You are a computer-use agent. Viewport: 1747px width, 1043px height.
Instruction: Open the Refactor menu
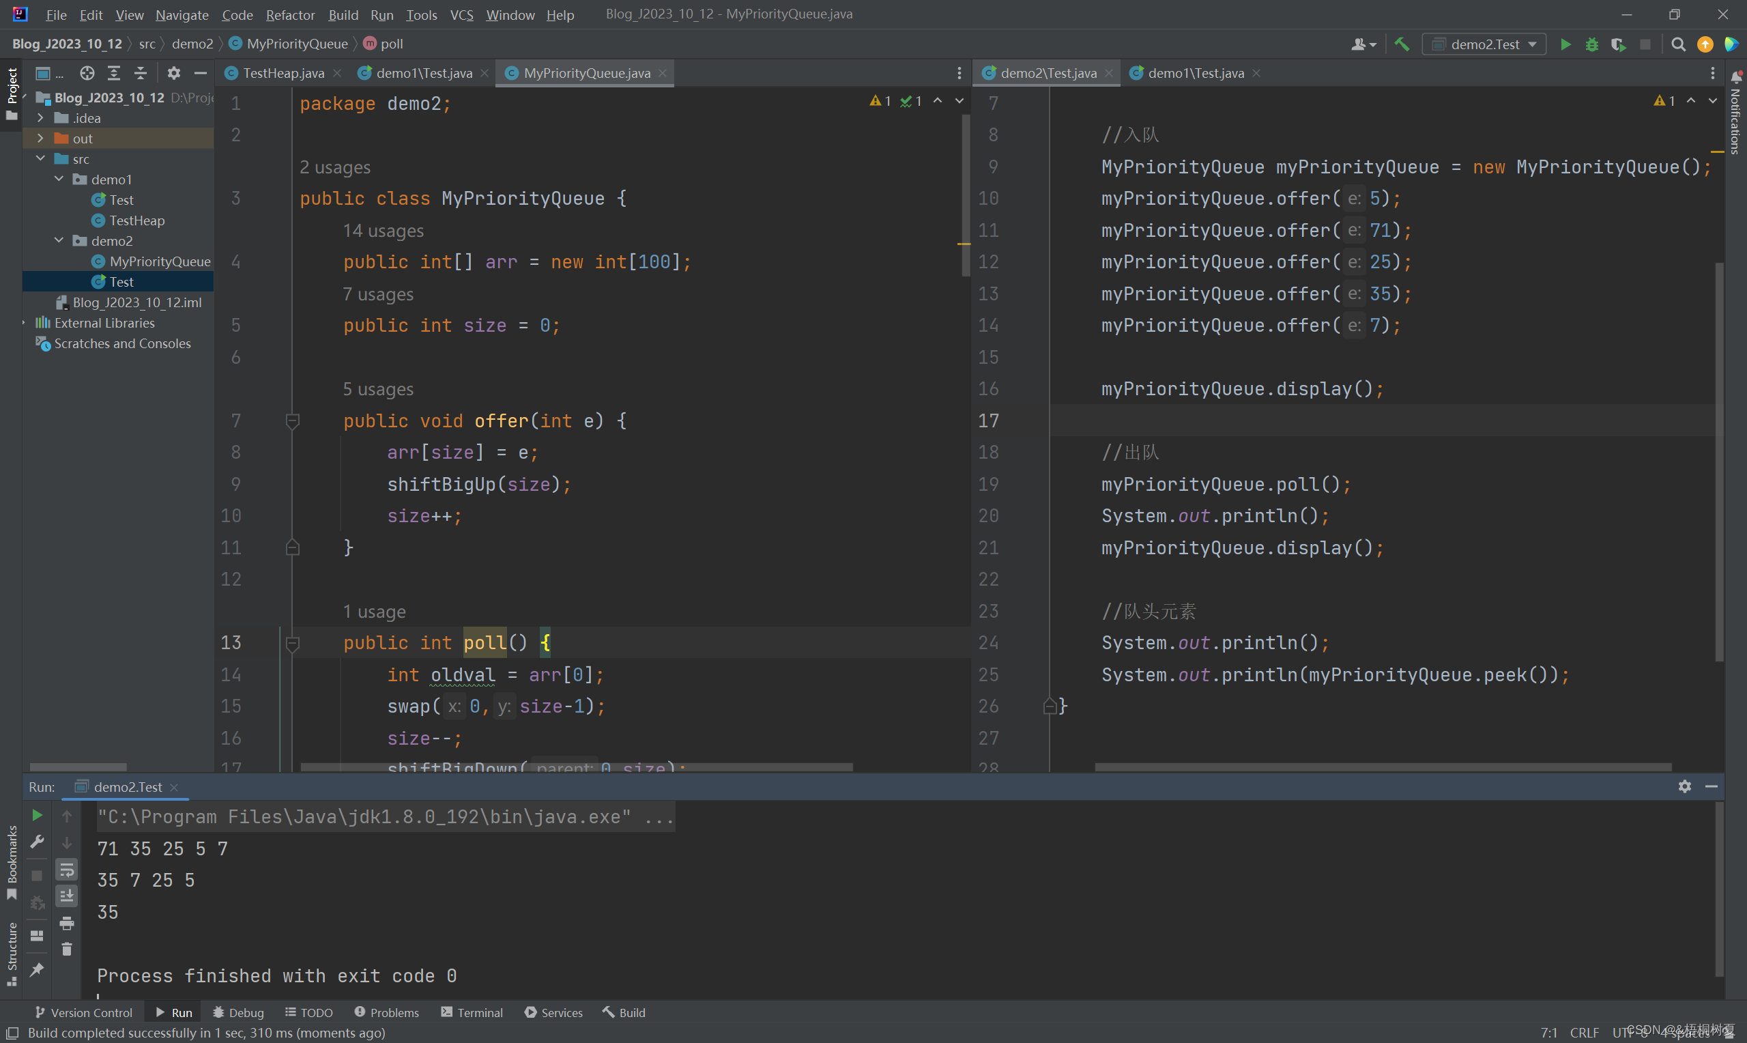pyautogui.click(x=290, y=15)
